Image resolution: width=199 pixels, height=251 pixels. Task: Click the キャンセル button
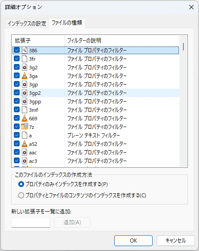[176, 240]
